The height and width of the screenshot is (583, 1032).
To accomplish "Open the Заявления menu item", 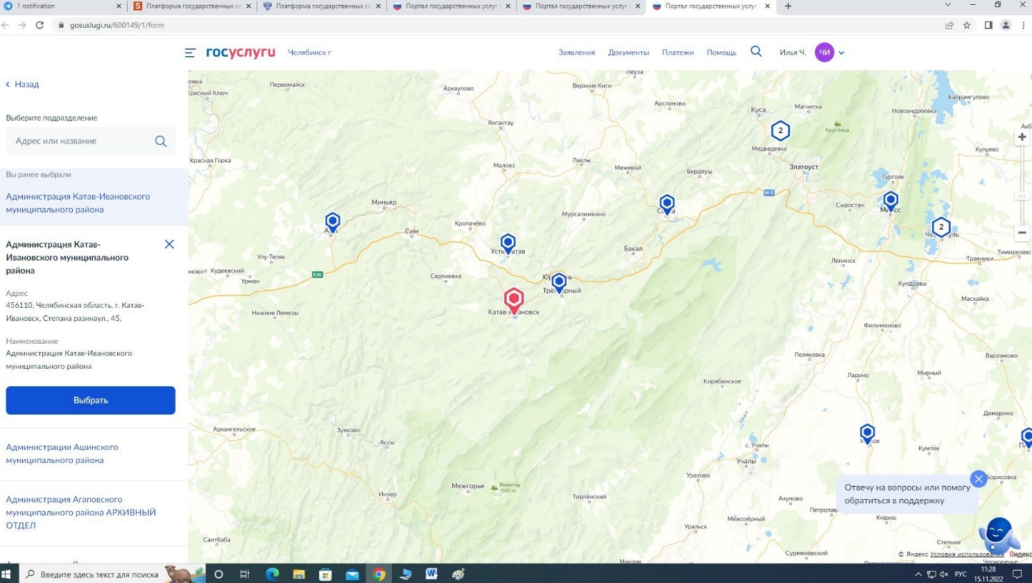I will click(576, 53).
